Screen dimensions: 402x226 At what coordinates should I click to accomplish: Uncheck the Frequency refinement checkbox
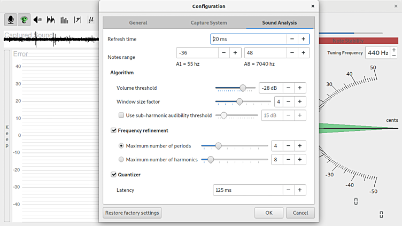coord(114,130)
